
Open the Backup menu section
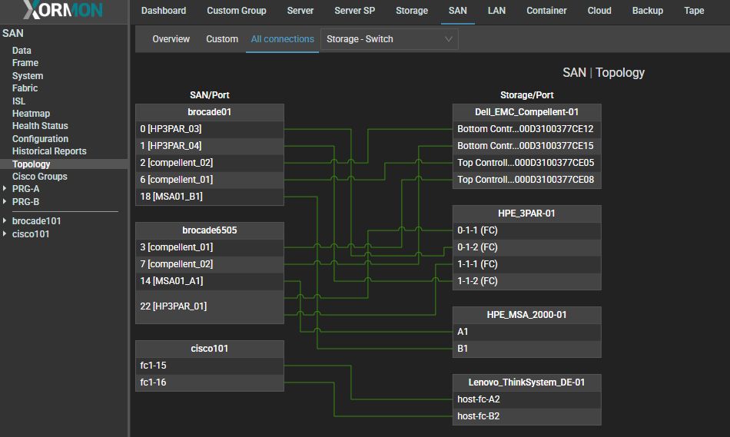point(647,11)
